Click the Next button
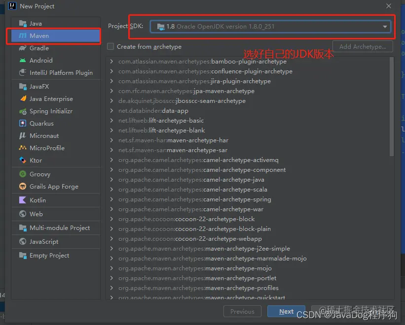Viewport: 405px width, 325px height. pos(286,311)
